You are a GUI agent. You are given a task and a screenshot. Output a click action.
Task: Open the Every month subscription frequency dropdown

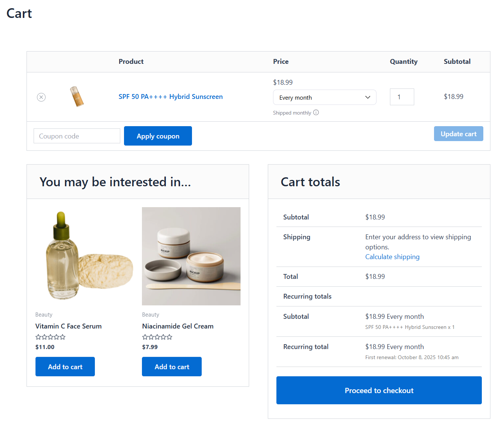pos(324,97)
